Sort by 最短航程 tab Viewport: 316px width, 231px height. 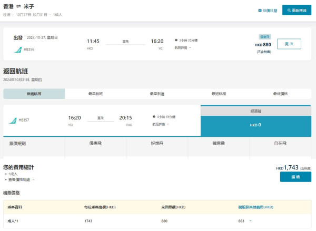tap(219, 94)
